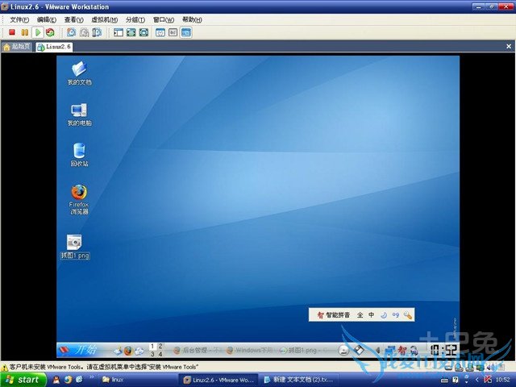Open the 编辑(E) menu

pyautogui.click(x=47, y=19)
